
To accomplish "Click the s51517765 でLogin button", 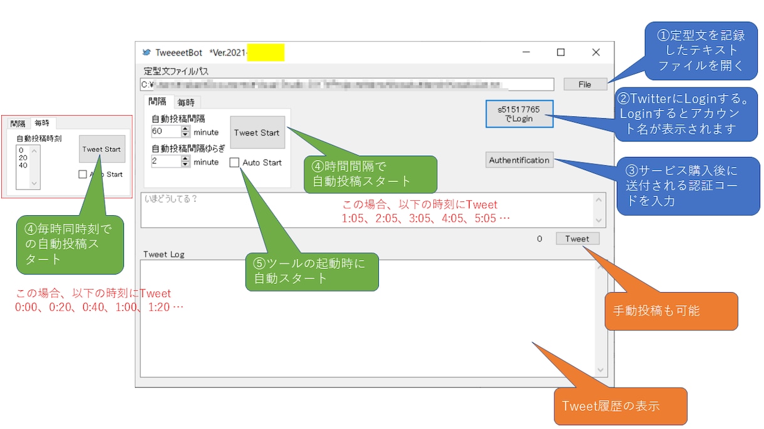I will 519,114.
